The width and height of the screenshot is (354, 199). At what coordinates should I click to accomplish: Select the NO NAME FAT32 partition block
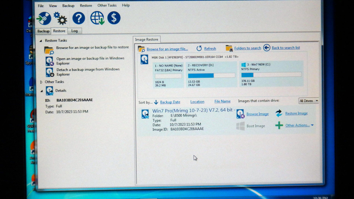[x=168, y=75]
